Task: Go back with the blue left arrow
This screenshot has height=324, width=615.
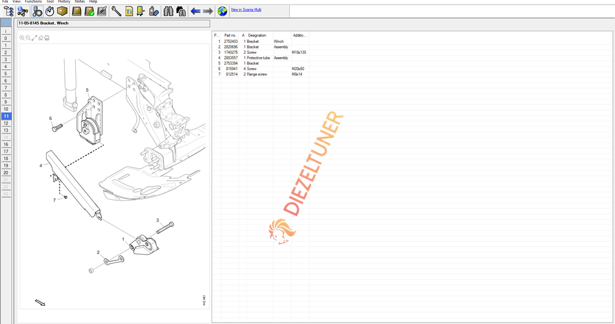Action: tap(195, 12)
